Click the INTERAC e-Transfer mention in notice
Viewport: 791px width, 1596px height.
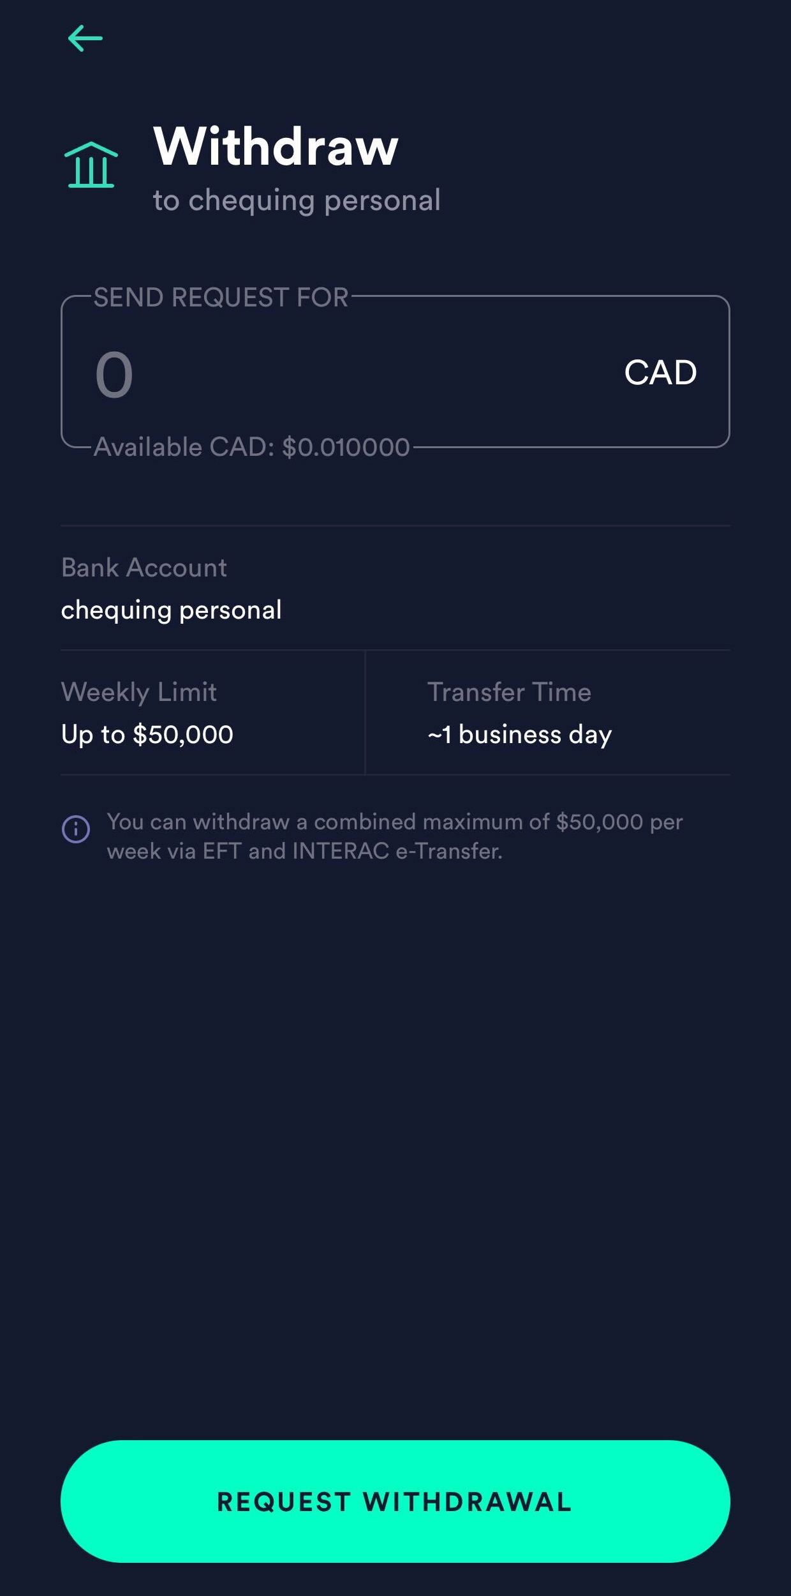pos(397,851)
